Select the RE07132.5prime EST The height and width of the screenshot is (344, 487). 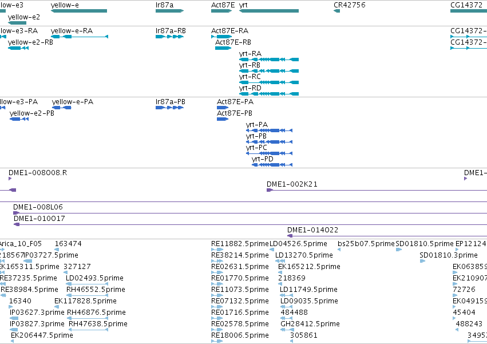pyautogui.click(x=240, y=301)
